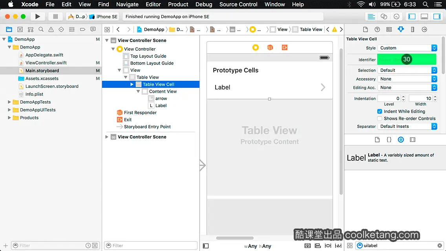Click the First Responder cube icon in canvas
Viewport: 446px width, 251px height.
[270, 47]
